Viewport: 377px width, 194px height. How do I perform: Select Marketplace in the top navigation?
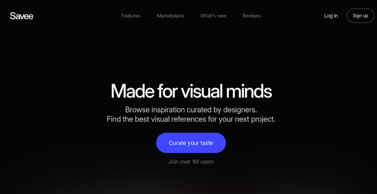point(170,16)
